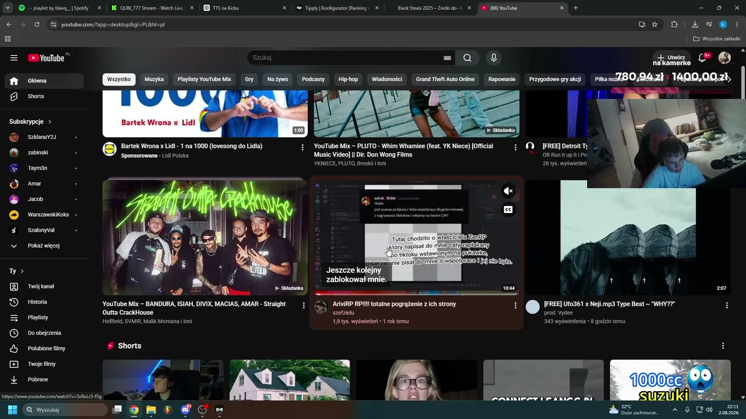Select the Hip-hop filter chip

click(349, 79)
